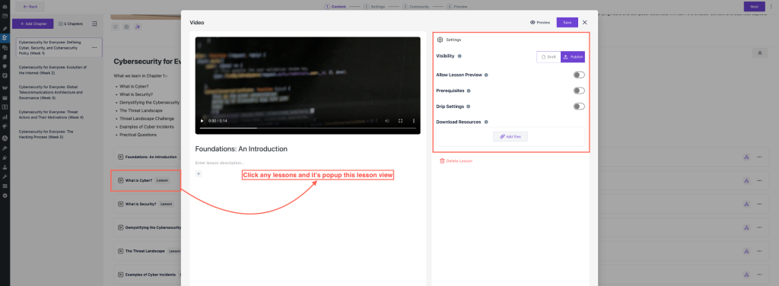Image resolution: width=779 pixels, height=286 pixels.
Task: Enter fullscreen for the lesson video
Action: 400,121
